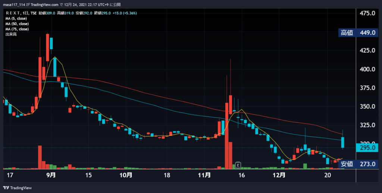Click the 出来高 volume indicator label

[x=11, y=34]
